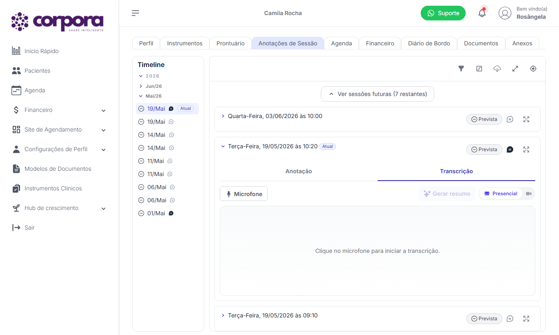Switch to the Prontuário tab
This screenshot has width=559, height=335.
pos(230,43)
